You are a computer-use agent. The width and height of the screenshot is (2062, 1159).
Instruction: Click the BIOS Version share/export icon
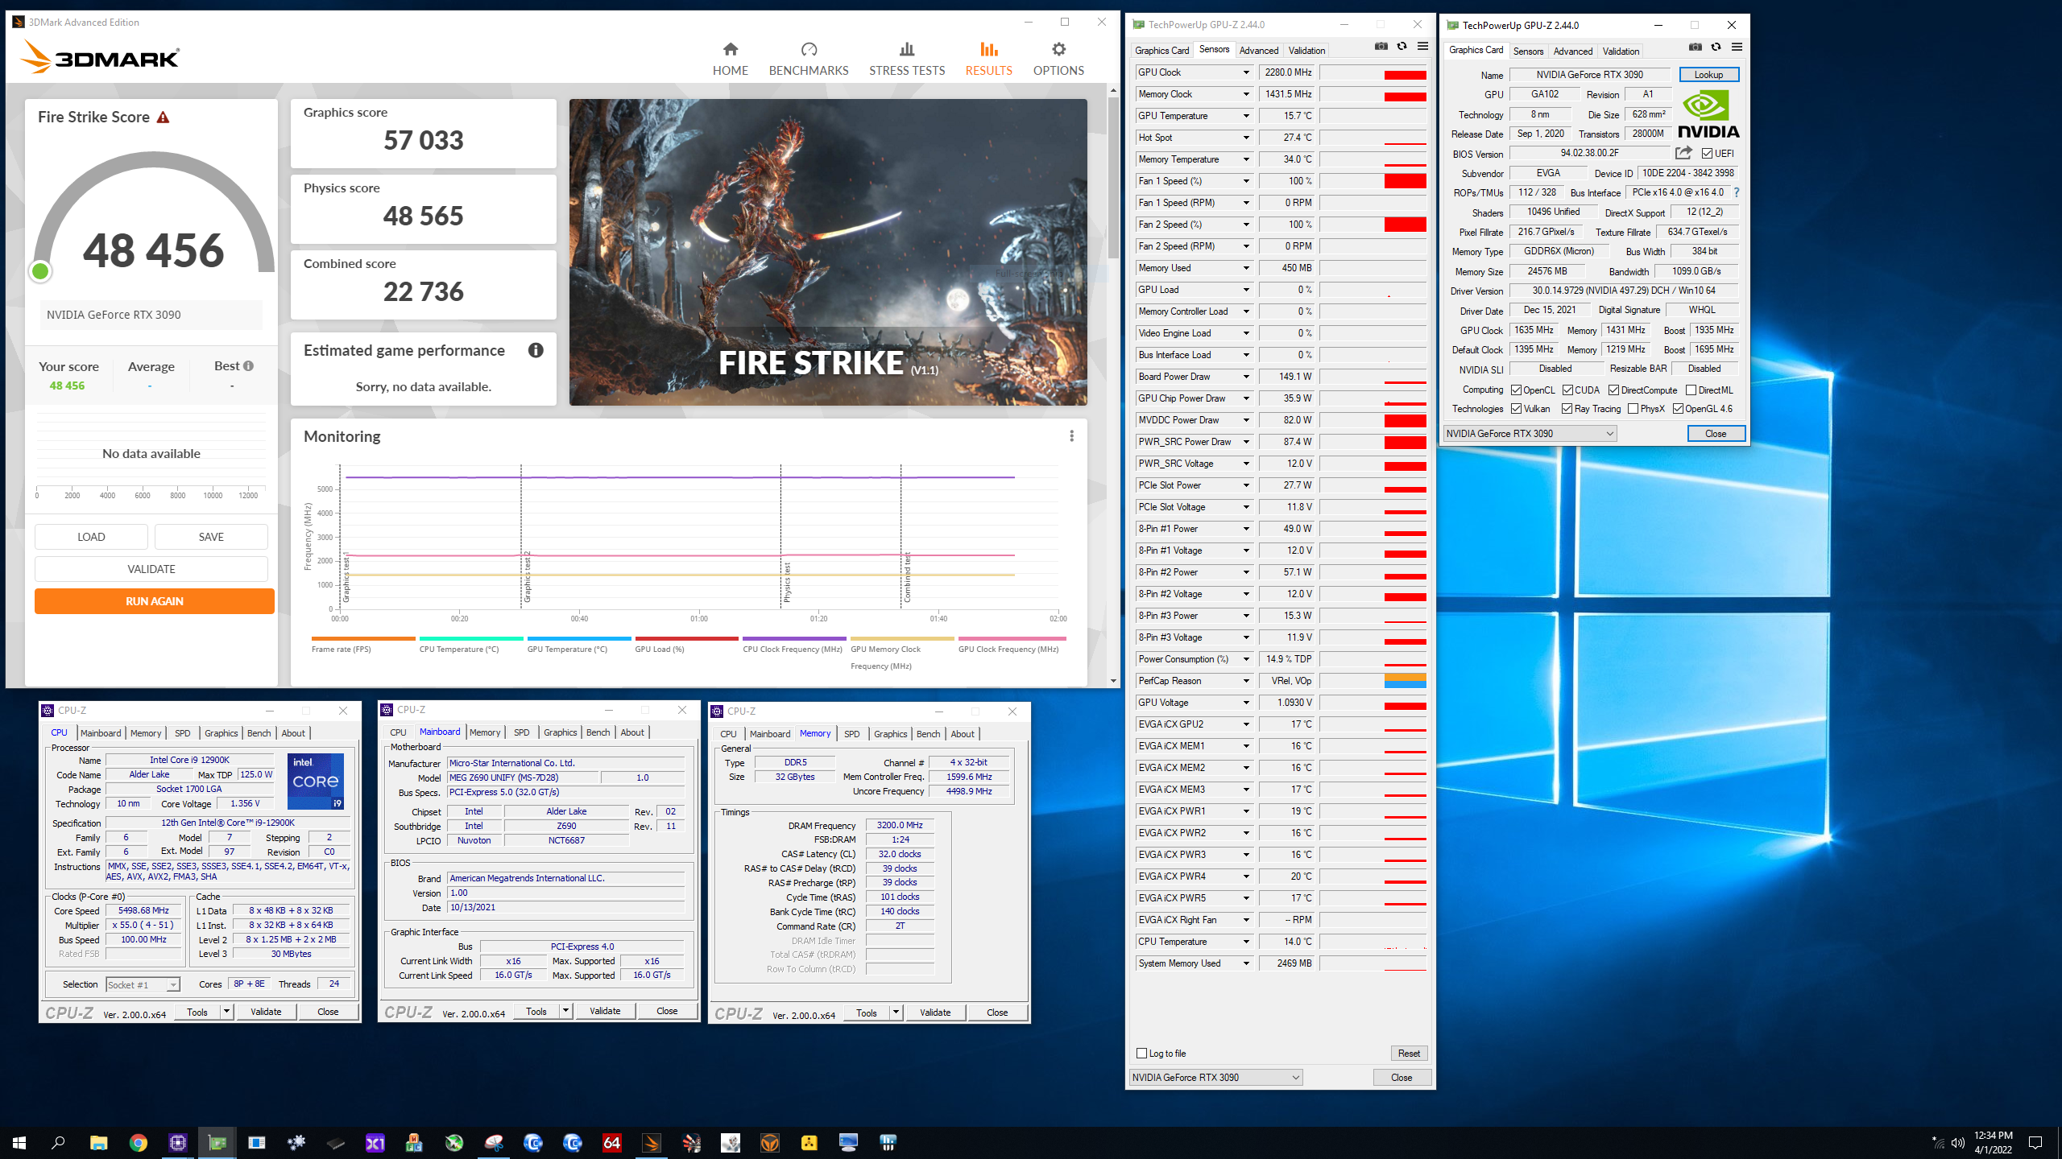(x=1683, y=153)
